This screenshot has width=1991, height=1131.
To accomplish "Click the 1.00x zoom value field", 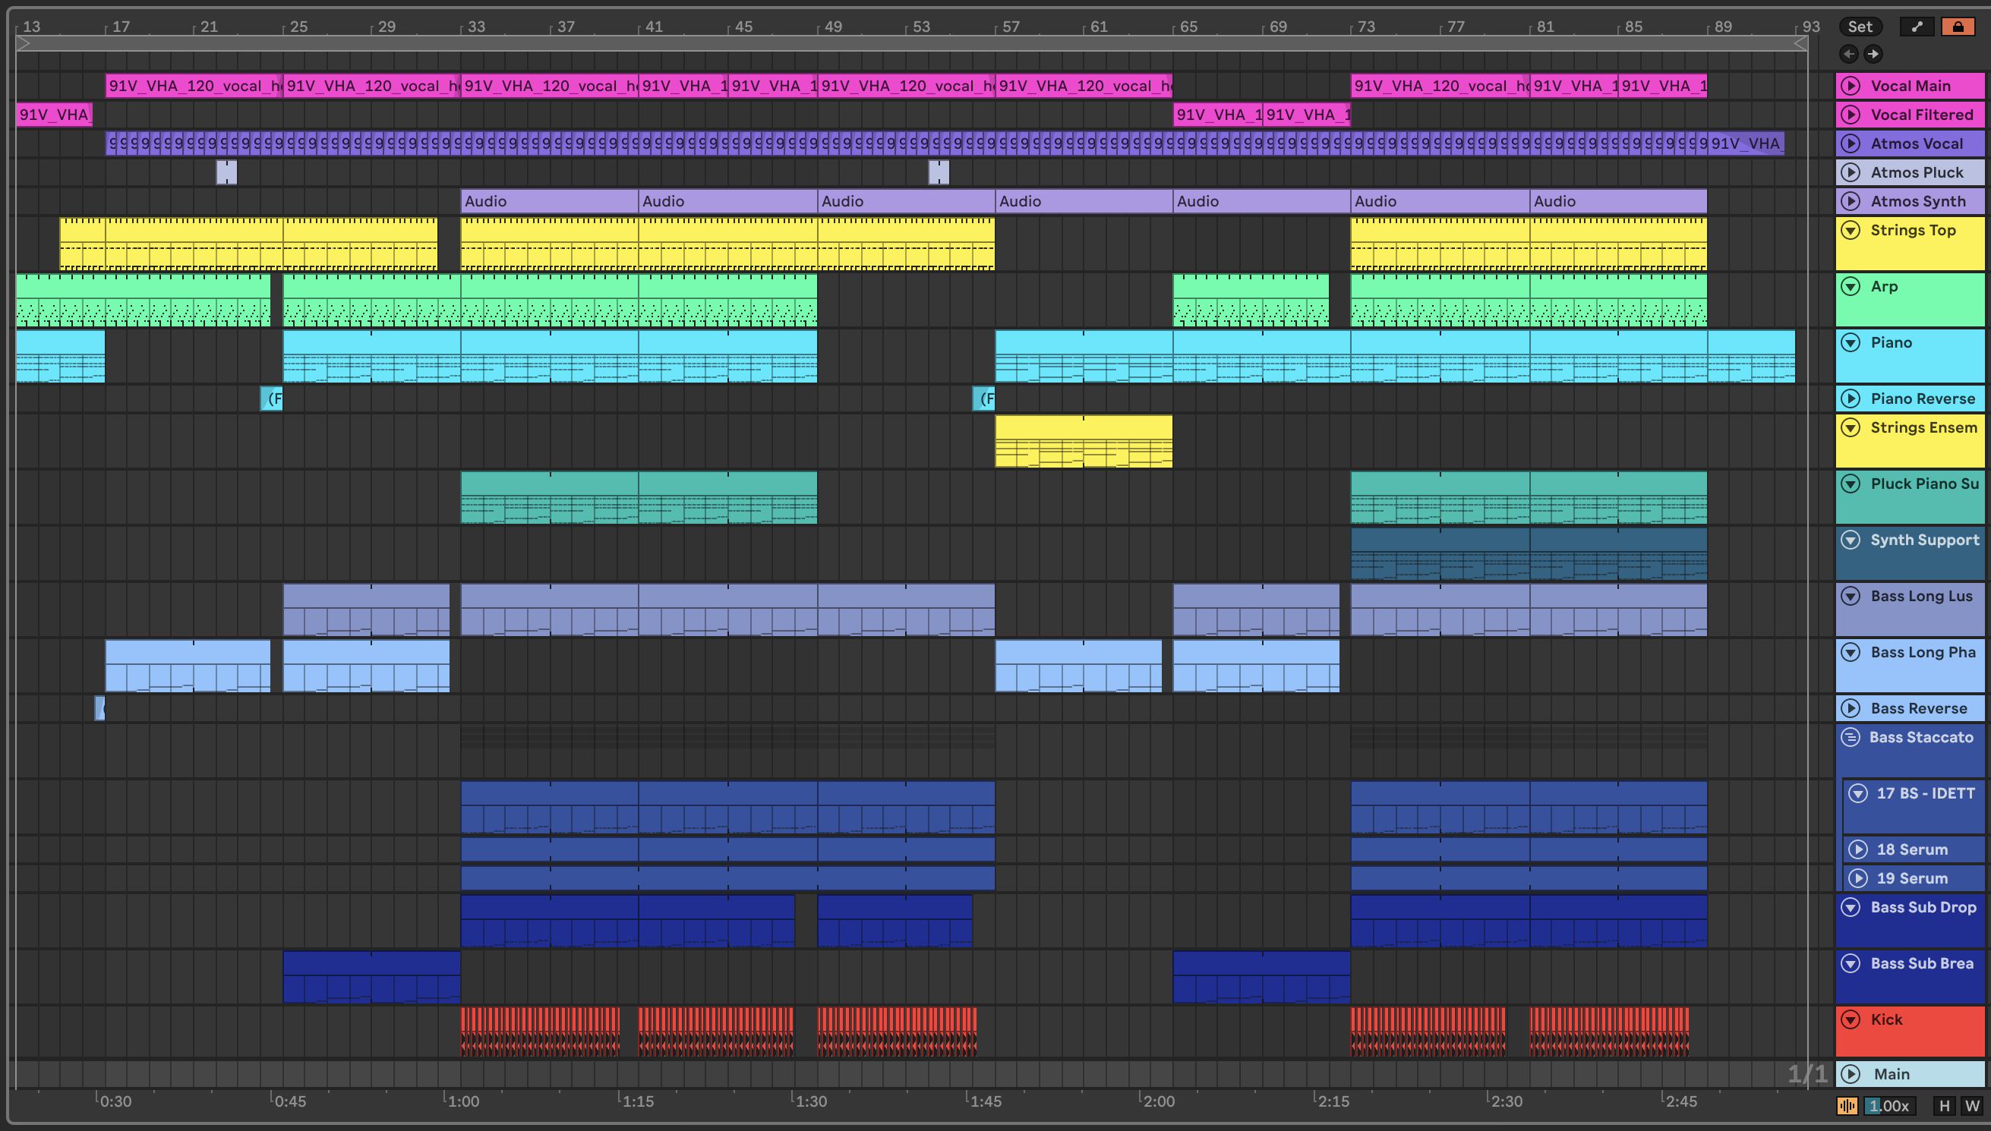I will tap(1889, 1105).
